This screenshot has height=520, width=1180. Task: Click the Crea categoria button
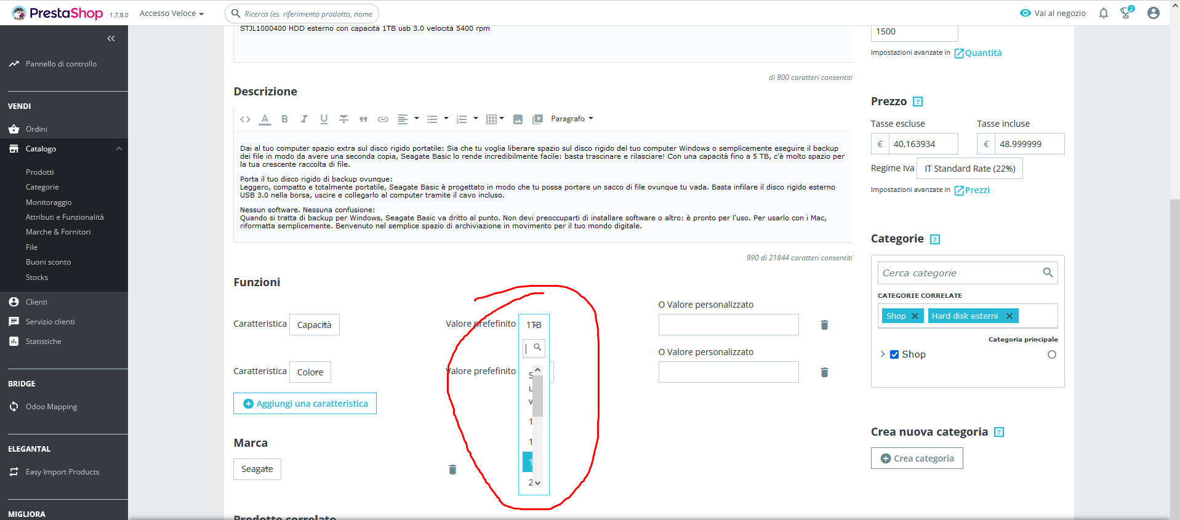[x=917, y=458]
